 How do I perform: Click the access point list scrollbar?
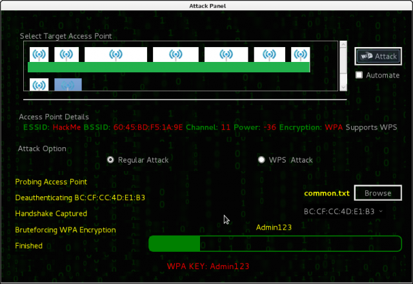(343, 68)
